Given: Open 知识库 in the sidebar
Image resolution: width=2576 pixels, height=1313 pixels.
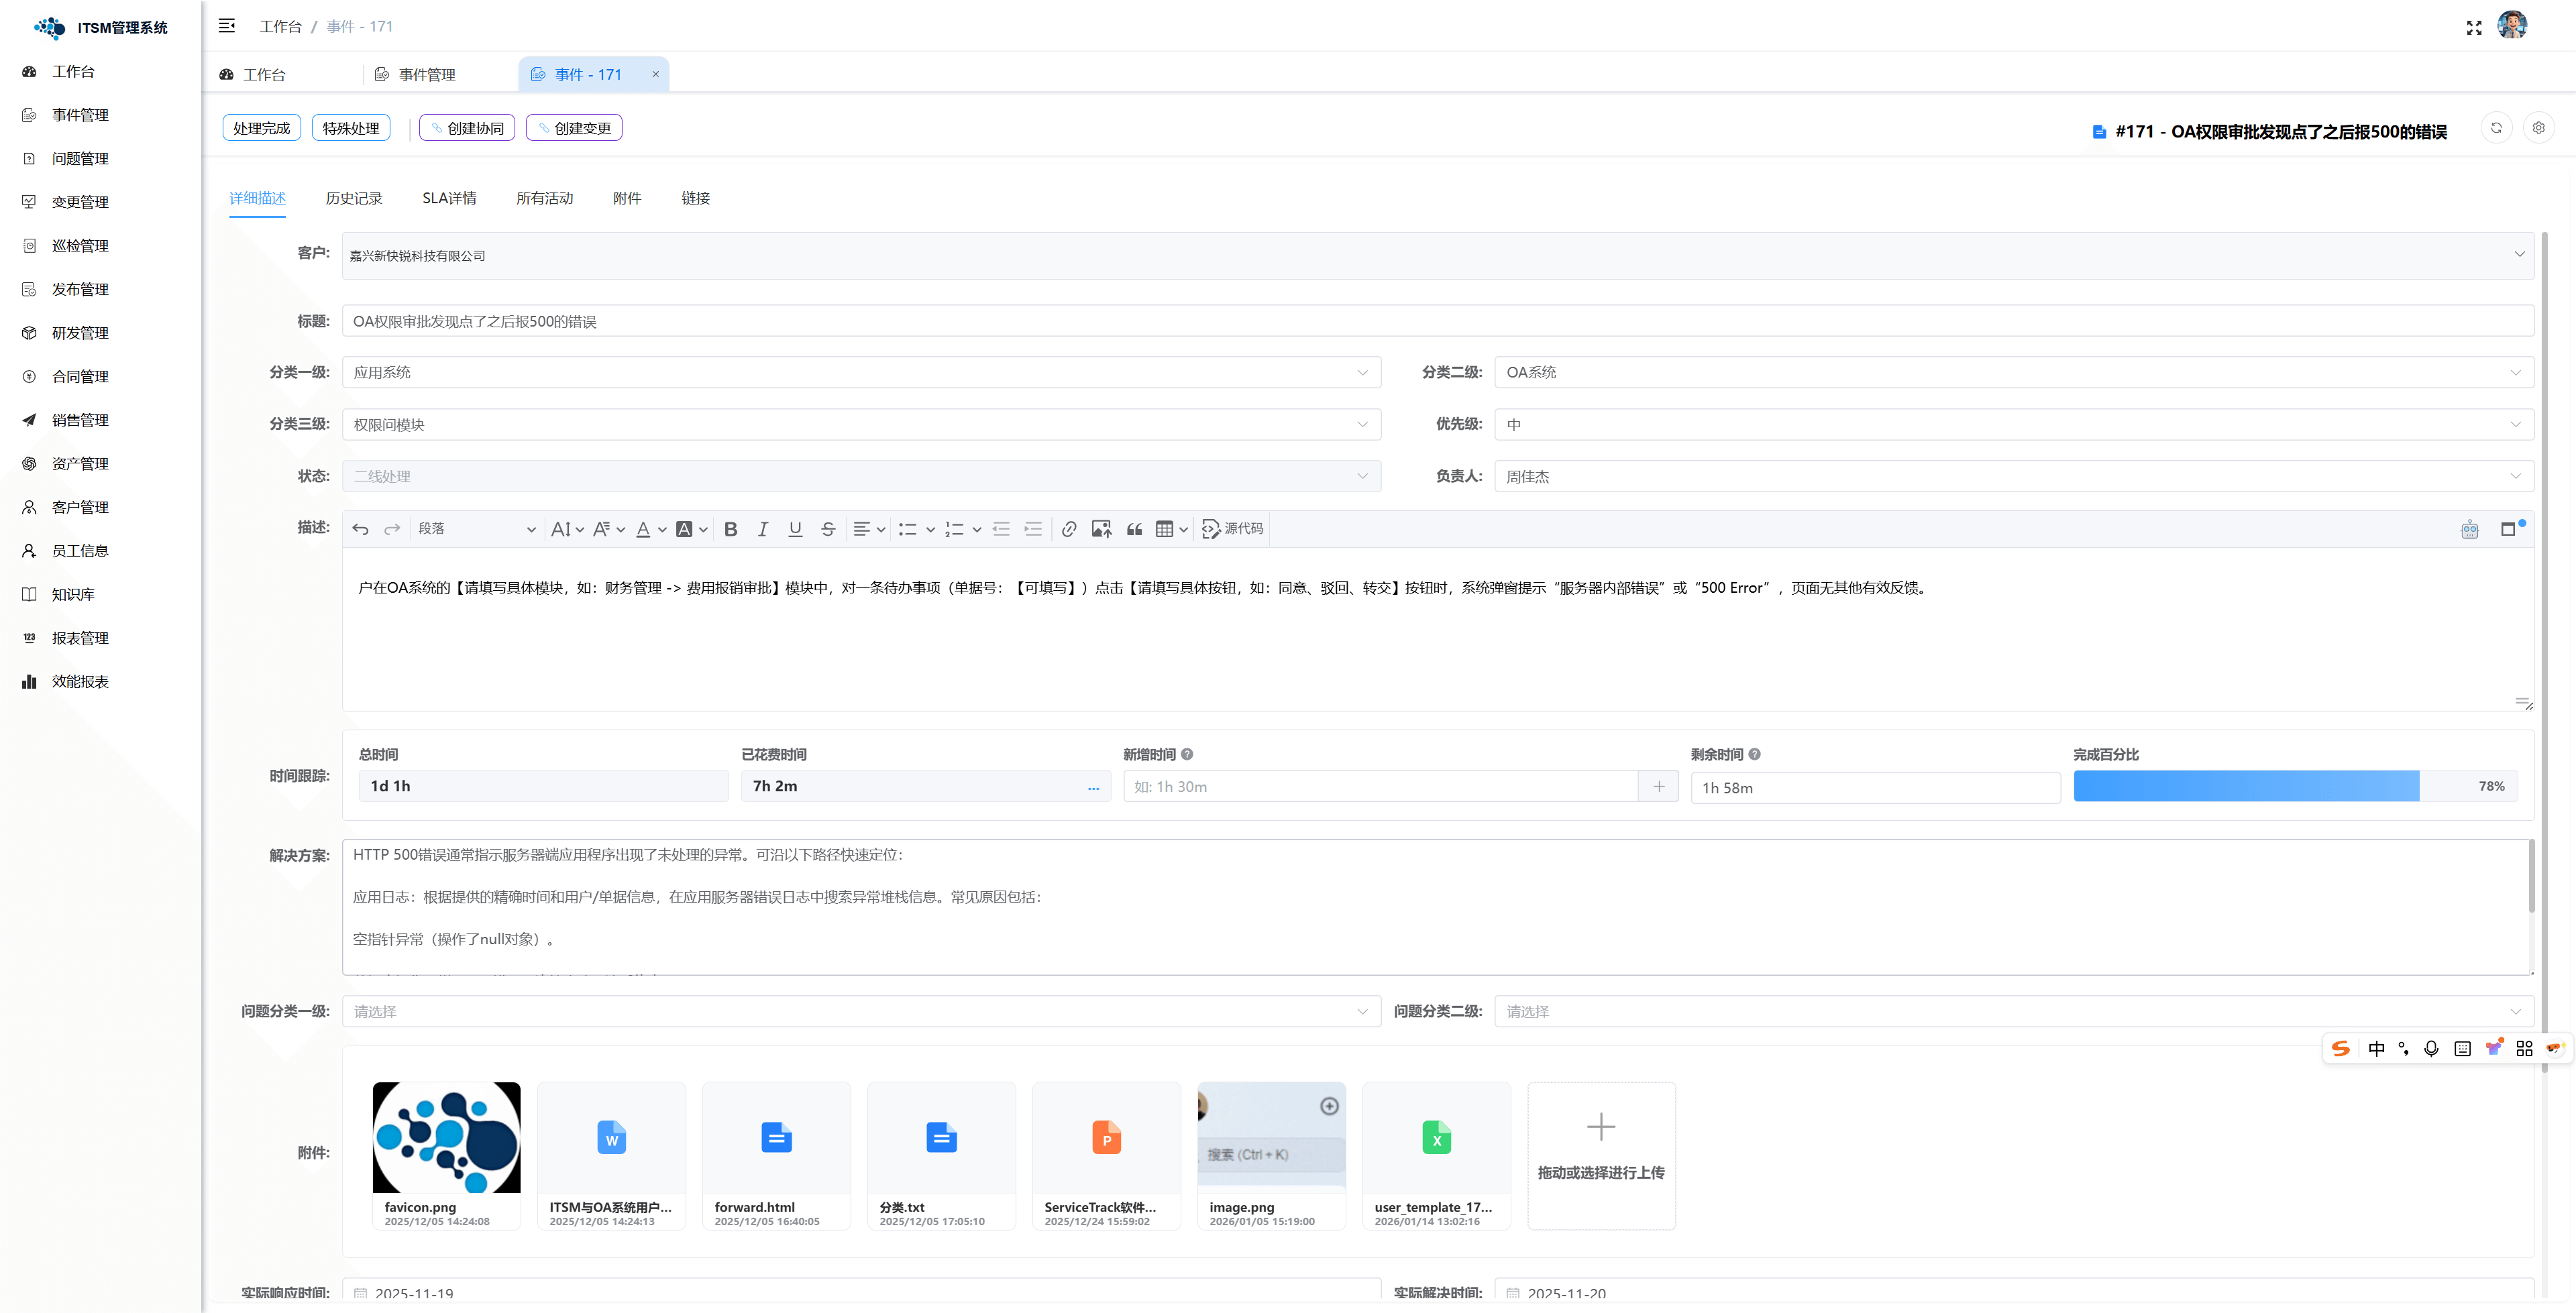Looking at the screenshot, I should point(73,594).
